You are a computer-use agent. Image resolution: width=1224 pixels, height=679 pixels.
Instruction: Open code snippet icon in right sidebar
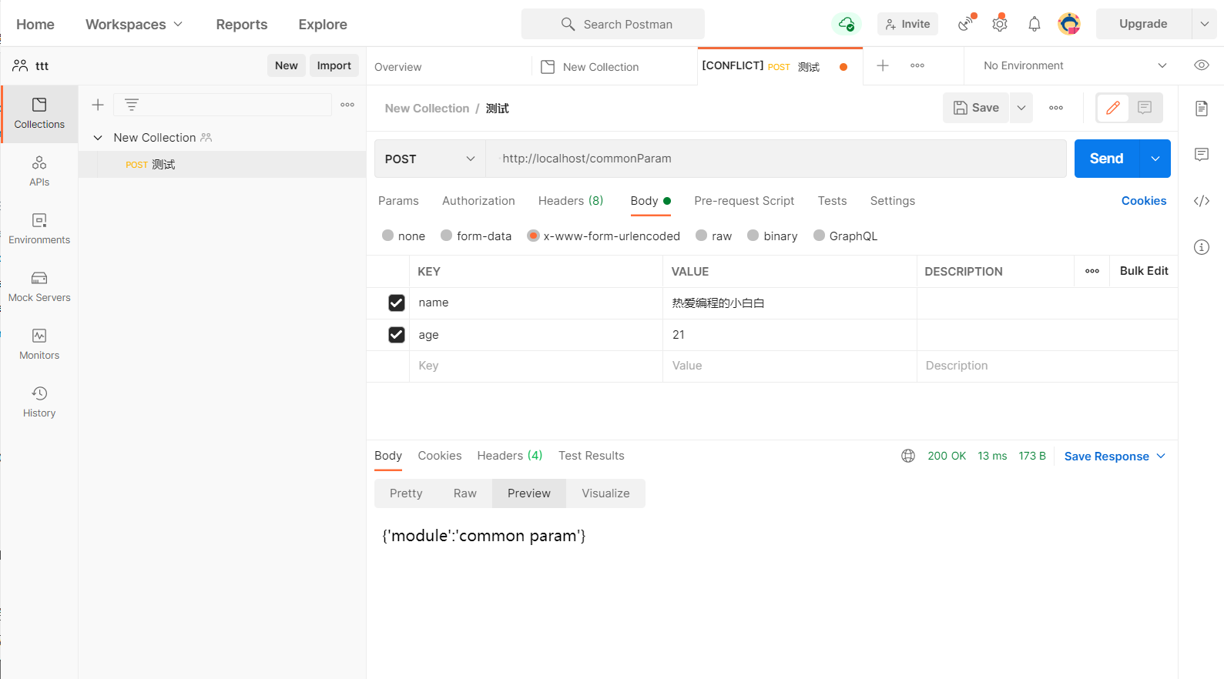pos(1202,201)
